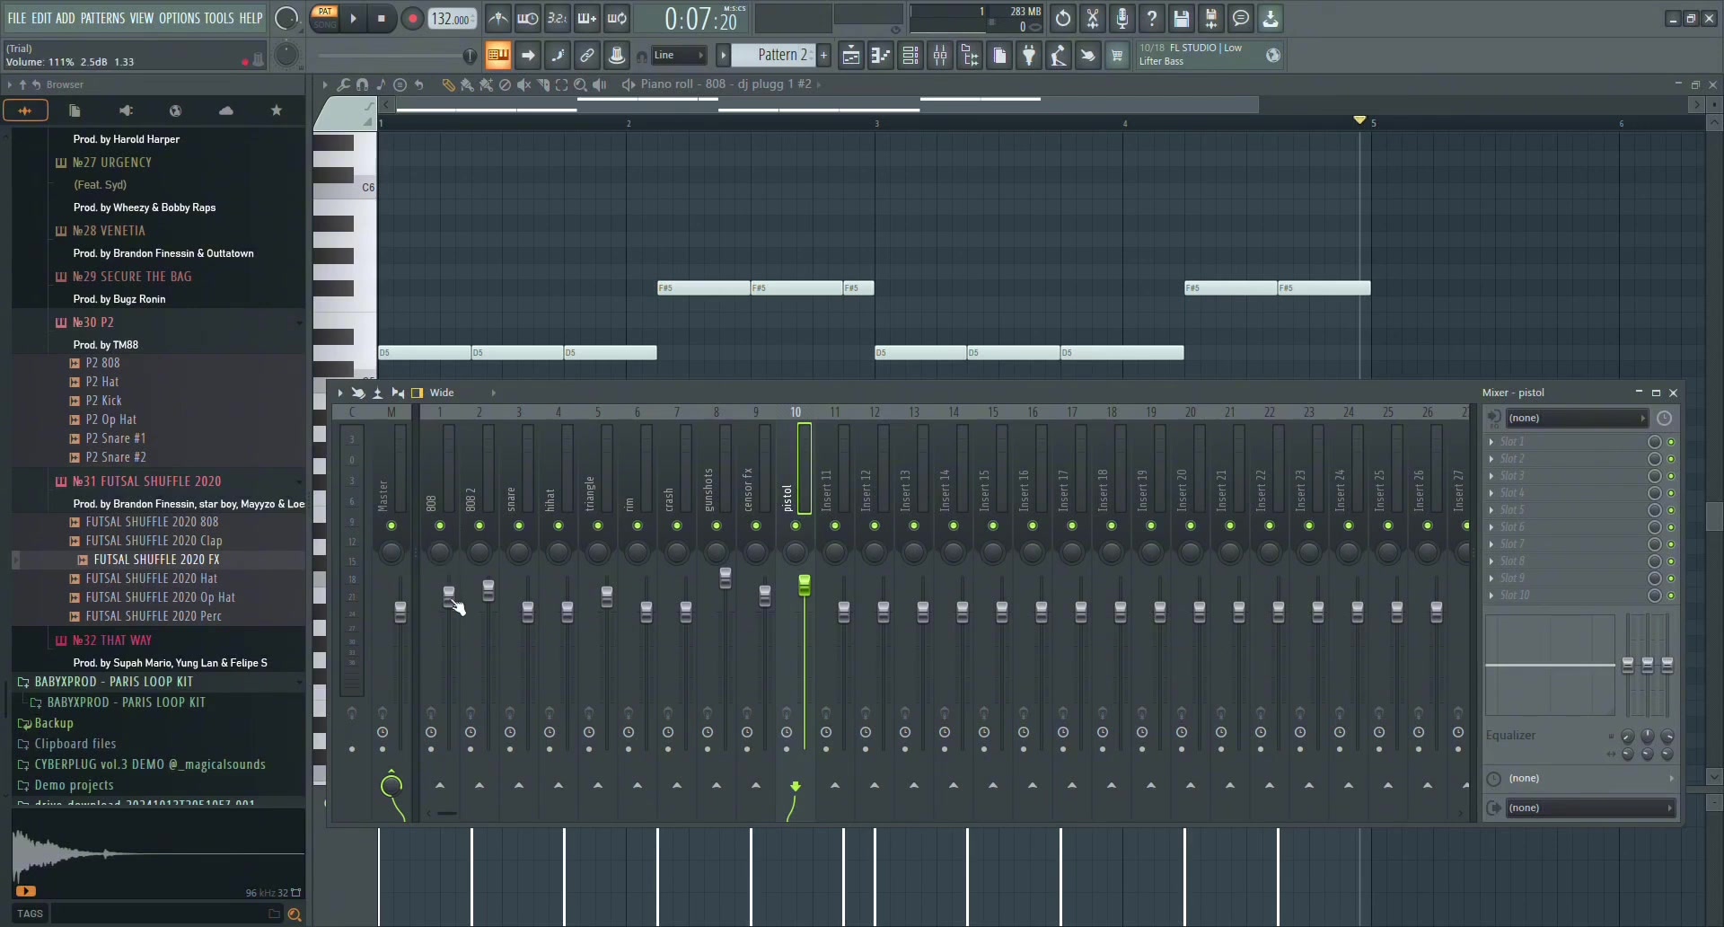Click the Play button
Image resolution: width=1724 pixels, height=927 pixels.
coord(353,18)
